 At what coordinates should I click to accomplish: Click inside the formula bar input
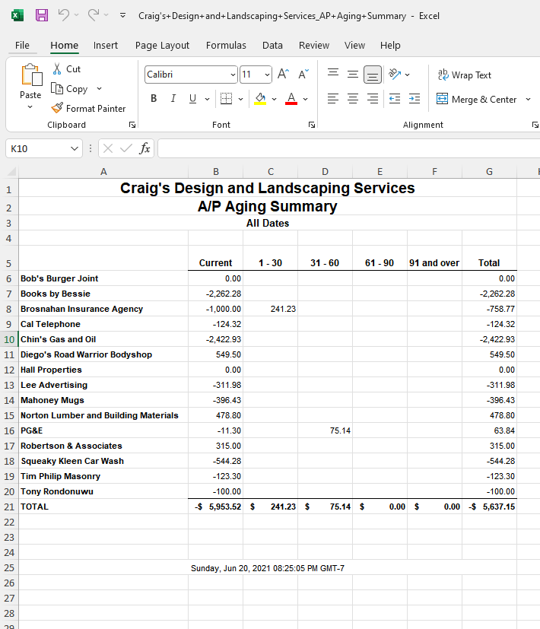click(x=348, y=149)
